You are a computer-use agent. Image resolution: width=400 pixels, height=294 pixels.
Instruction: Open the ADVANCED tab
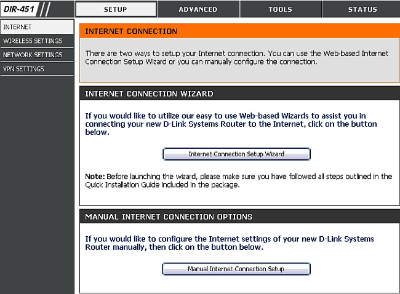click(x=198, y=9)
